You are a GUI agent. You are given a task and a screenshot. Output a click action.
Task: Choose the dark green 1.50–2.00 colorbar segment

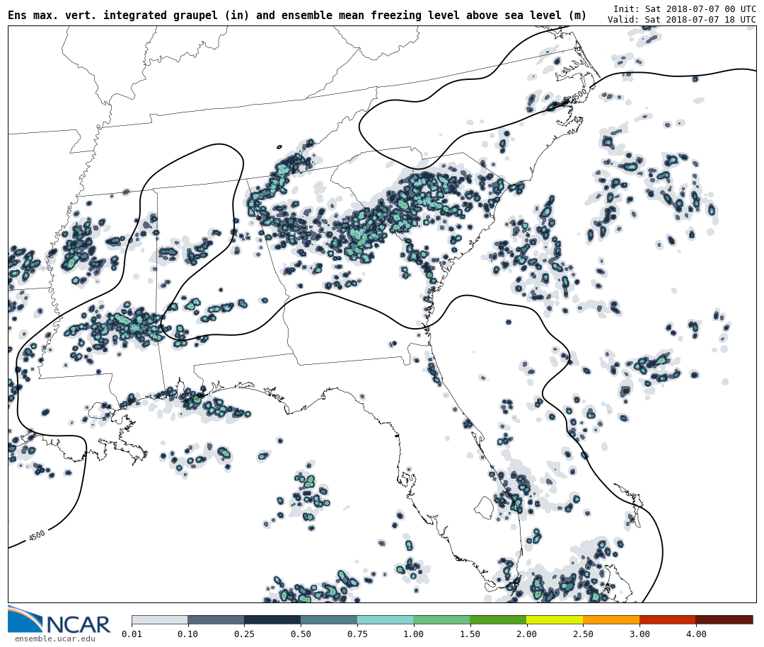click(498, 619)
